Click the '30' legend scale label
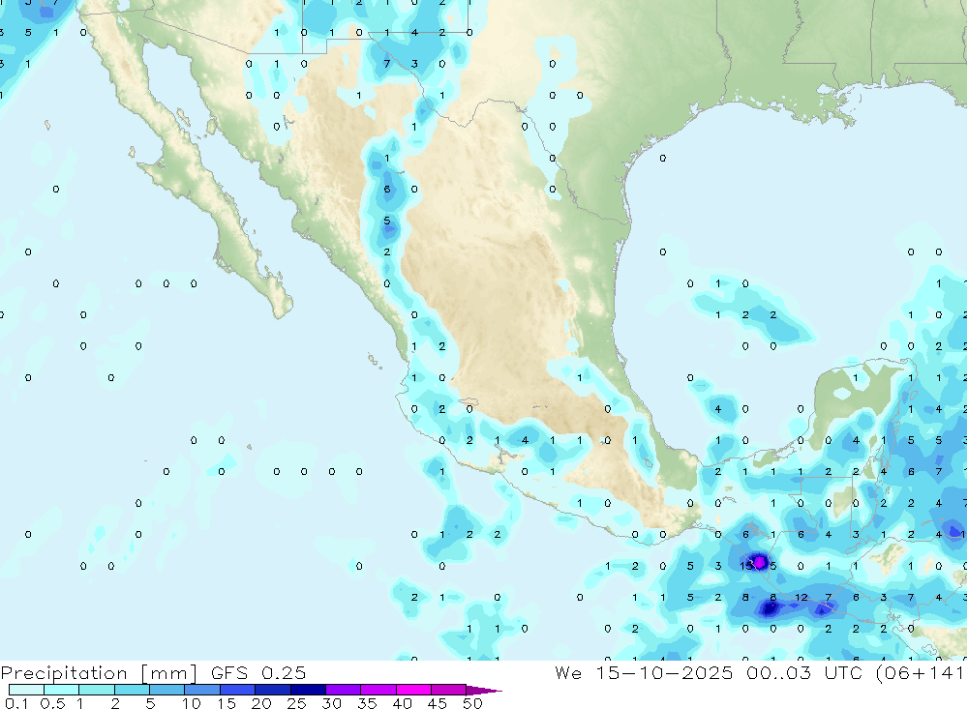Screen dimensions: 968x709 pyautogui.click(x=332, y=703)
